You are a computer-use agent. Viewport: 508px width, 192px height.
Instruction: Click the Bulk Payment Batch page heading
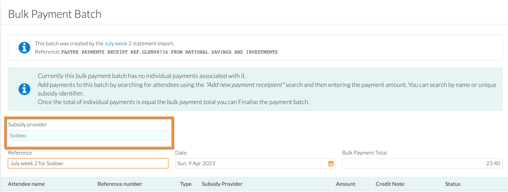coord(55,14)
